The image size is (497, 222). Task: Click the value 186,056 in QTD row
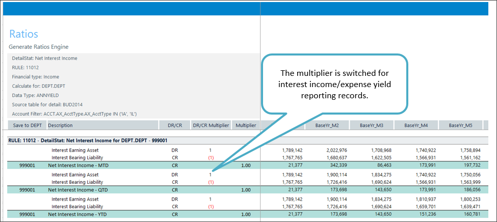click(x=472, y=190)
